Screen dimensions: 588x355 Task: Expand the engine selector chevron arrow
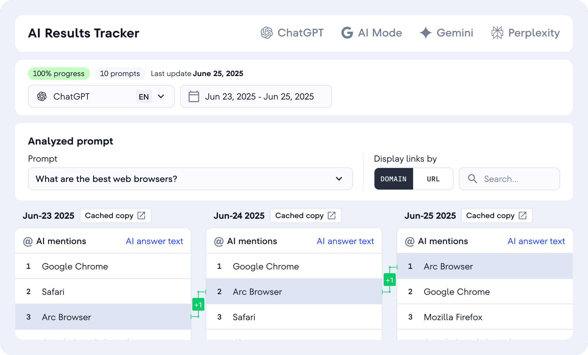161,96
